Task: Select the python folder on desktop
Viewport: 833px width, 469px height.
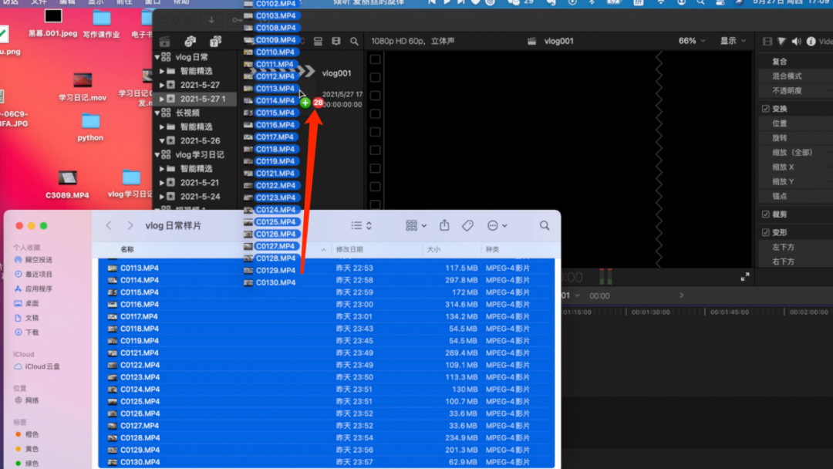Action: coord(90,127)
